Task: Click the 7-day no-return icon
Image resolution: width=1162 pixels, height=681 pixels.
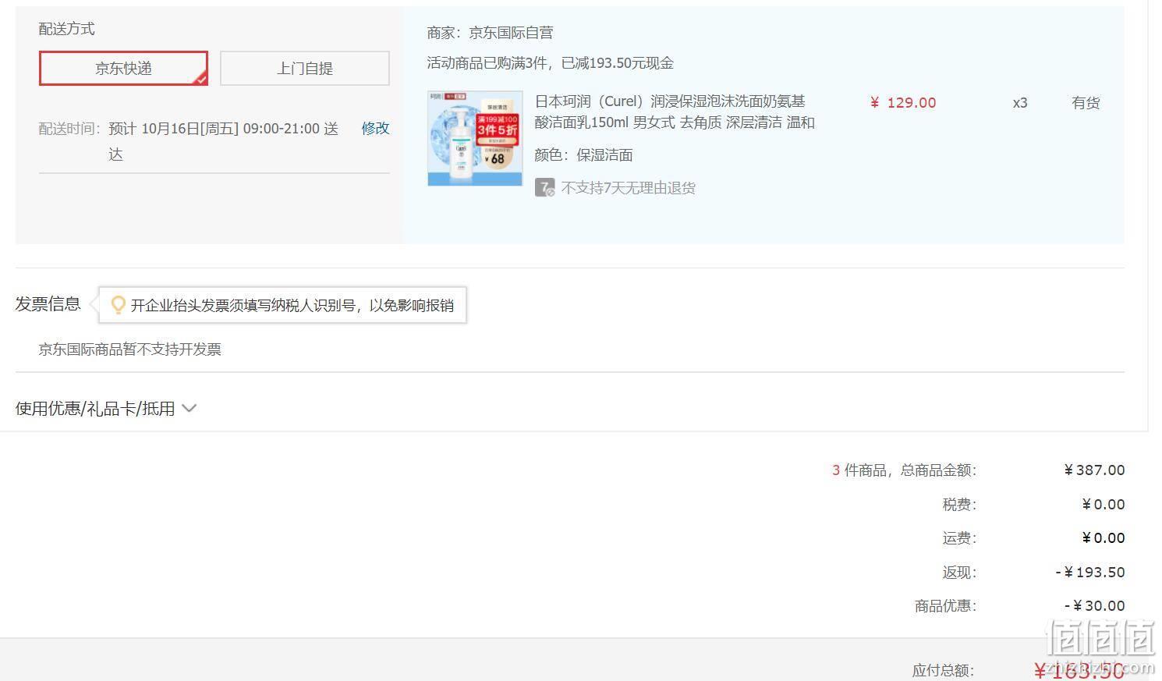Action: [x=544, y=188]
